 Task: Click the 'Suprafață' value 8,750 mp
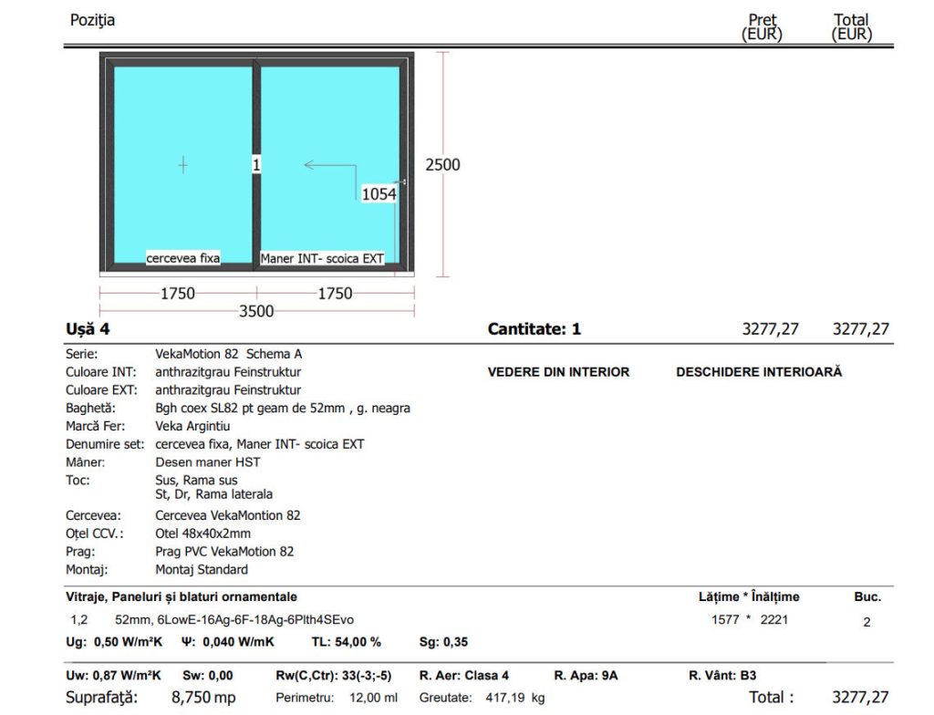coord(203,698)
